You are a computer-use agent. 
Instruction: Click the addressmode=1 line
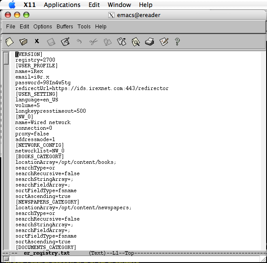click(x=35, y=139)
